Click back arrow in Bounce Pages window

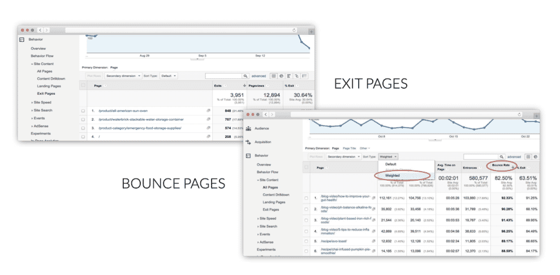click(x=266, y=115)
